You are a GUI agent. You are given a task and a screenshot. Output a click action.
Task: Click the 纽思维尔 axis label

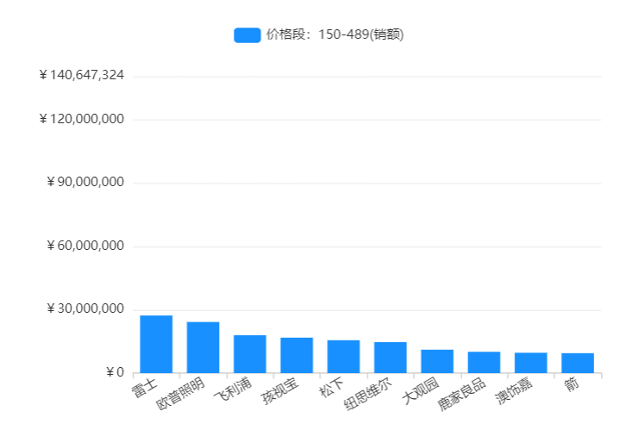pos(368,394)
